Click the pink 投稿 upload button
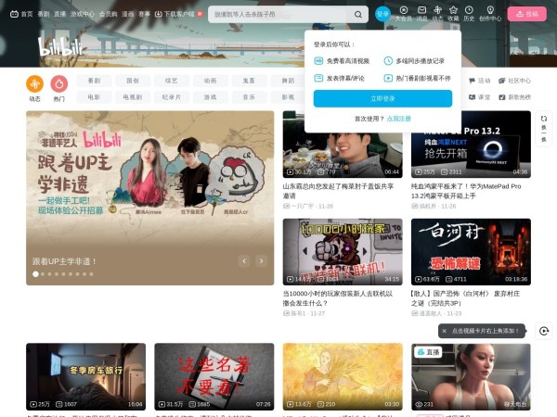 point(526,14)
